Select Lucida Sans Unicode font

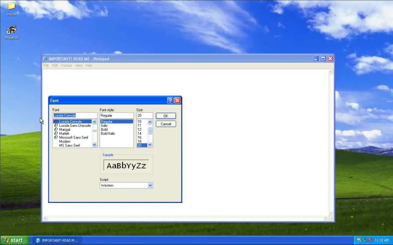point(72,126)
